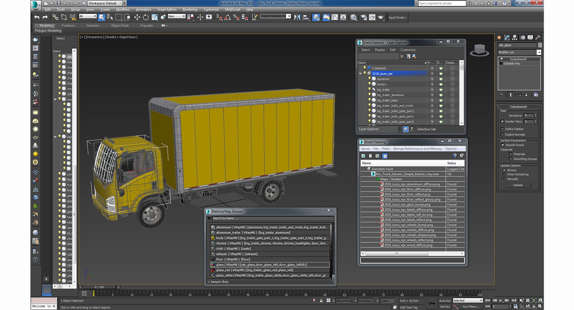Enable the Explicit Normals checkbox

click(x=502, y=134)
